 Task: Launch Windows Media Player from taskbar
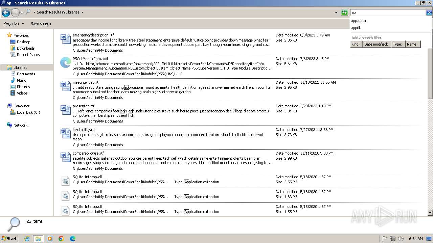(50, 239)
